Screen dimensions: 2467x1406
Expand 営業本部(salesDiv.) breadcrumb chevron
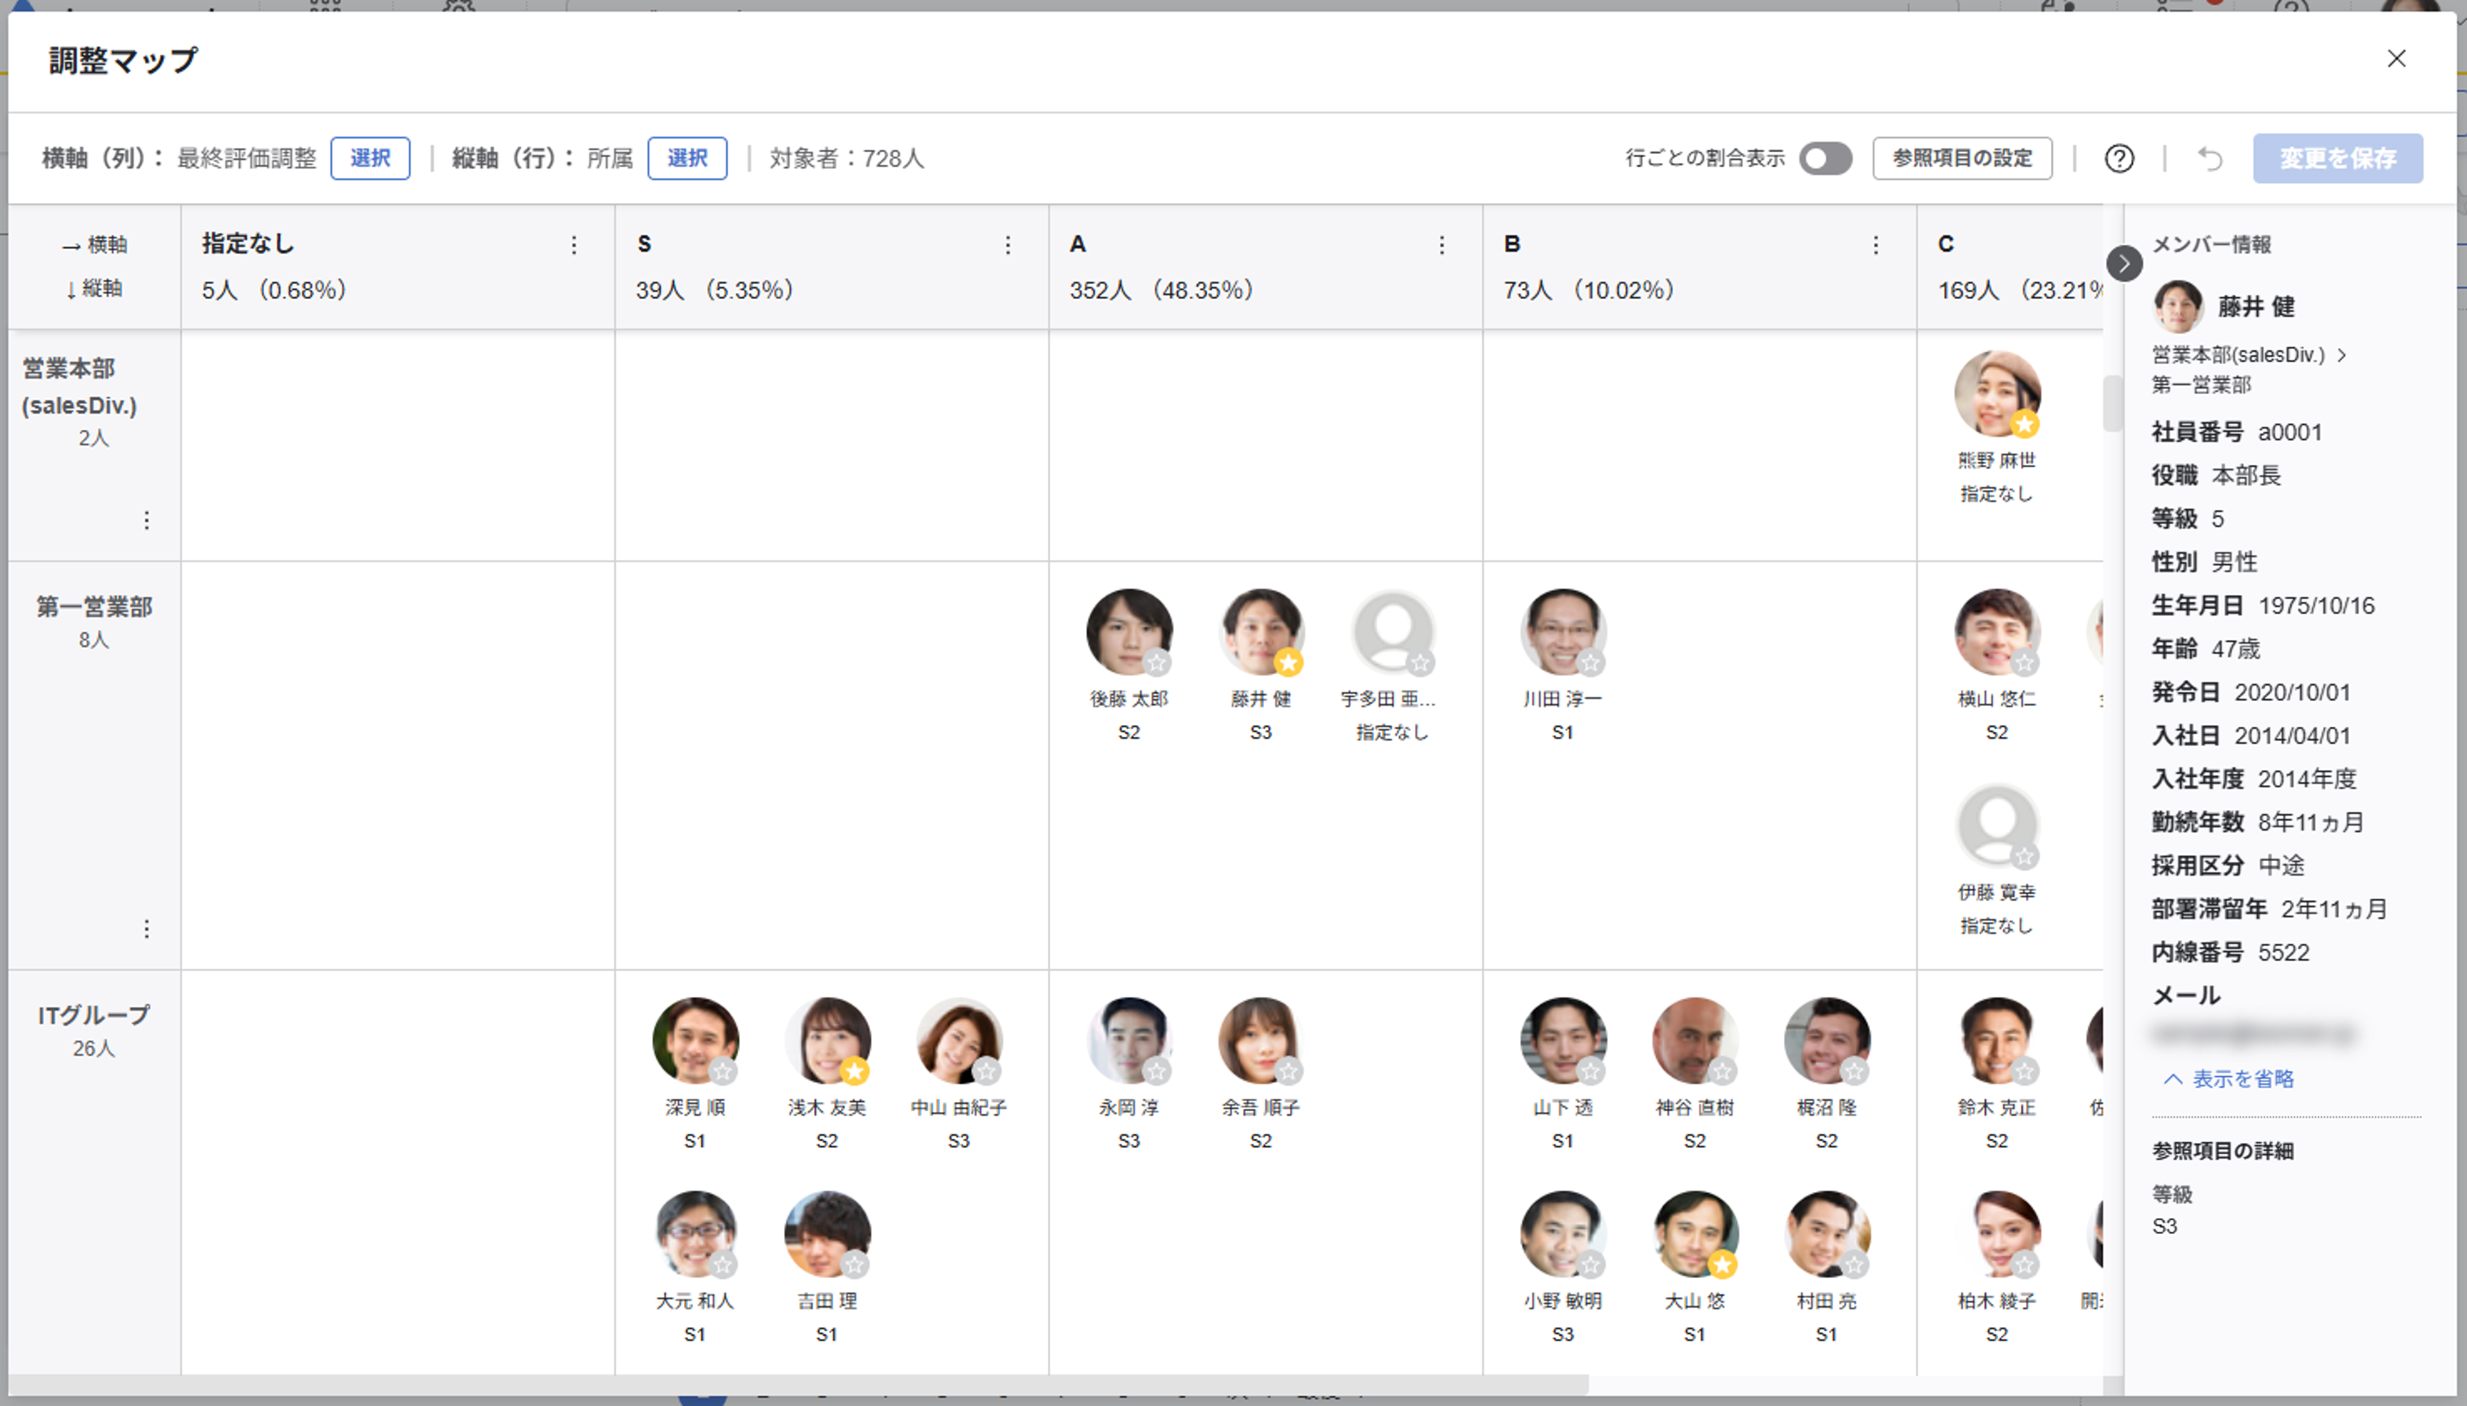[x=2341, y=356]
